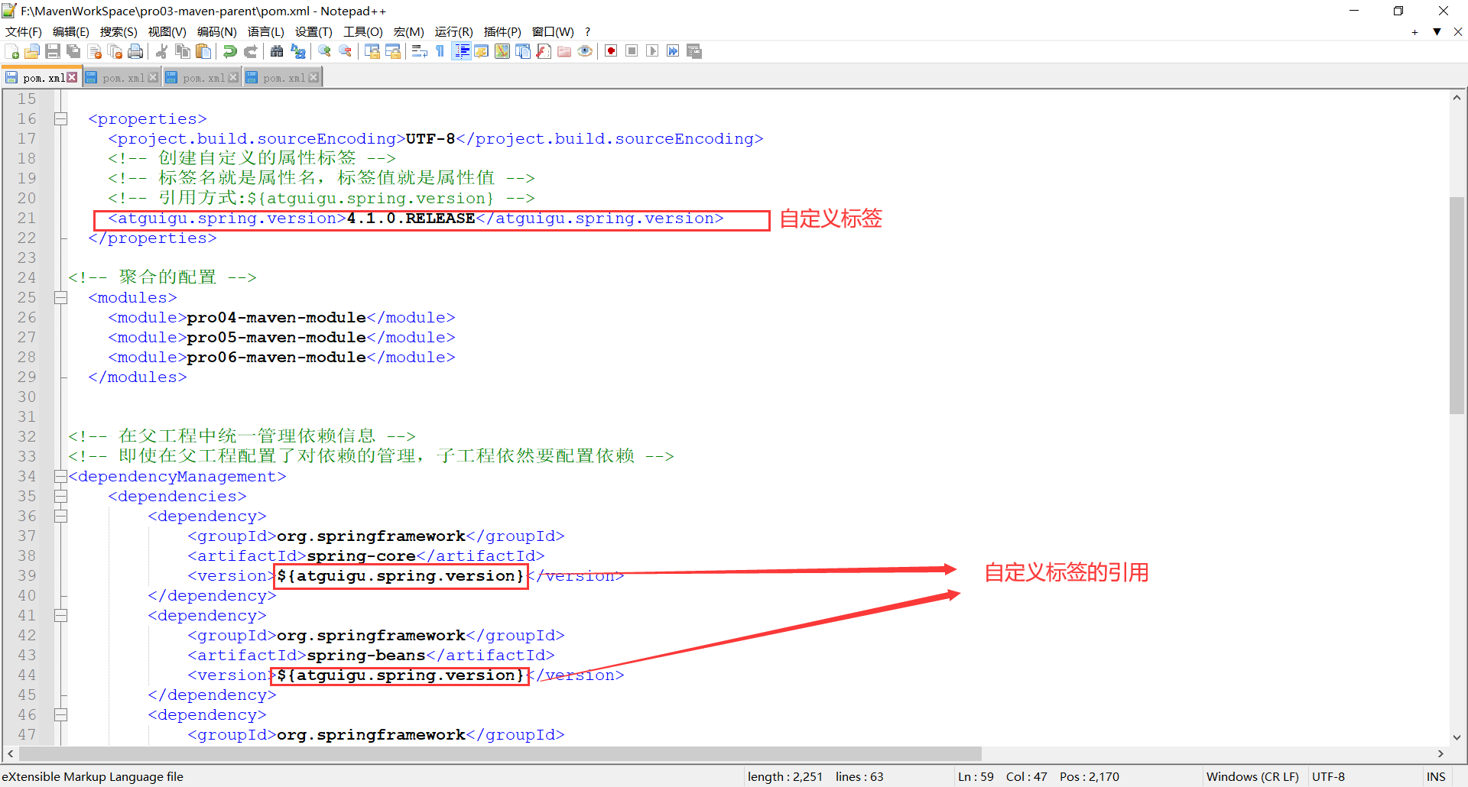Click the Redo toolbar icon
1468x787 pixels.
pos(251,51)
